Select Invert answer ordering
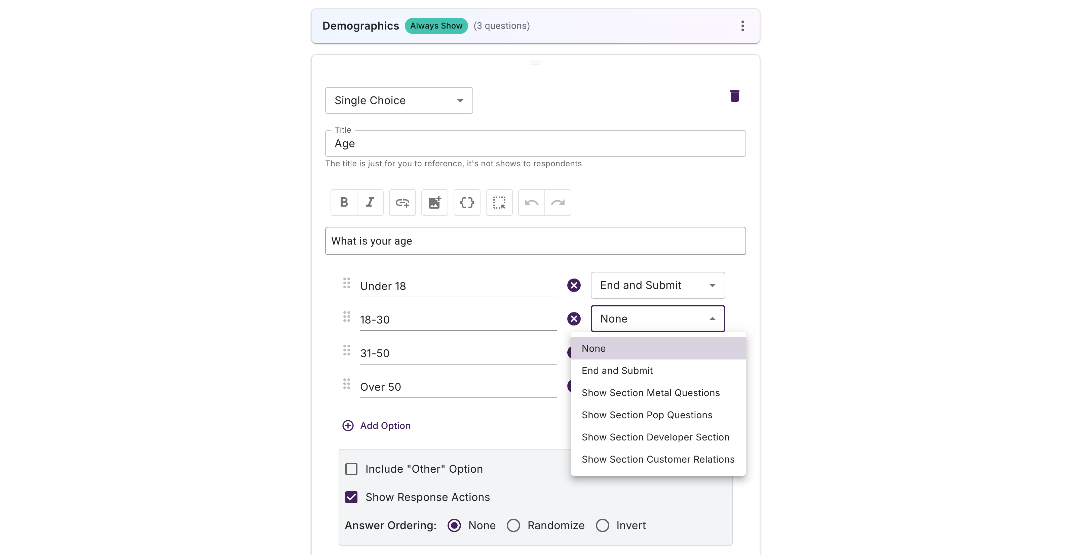Image resolution: width=1072 pixels, height=555 pixels. coord(602,525)
